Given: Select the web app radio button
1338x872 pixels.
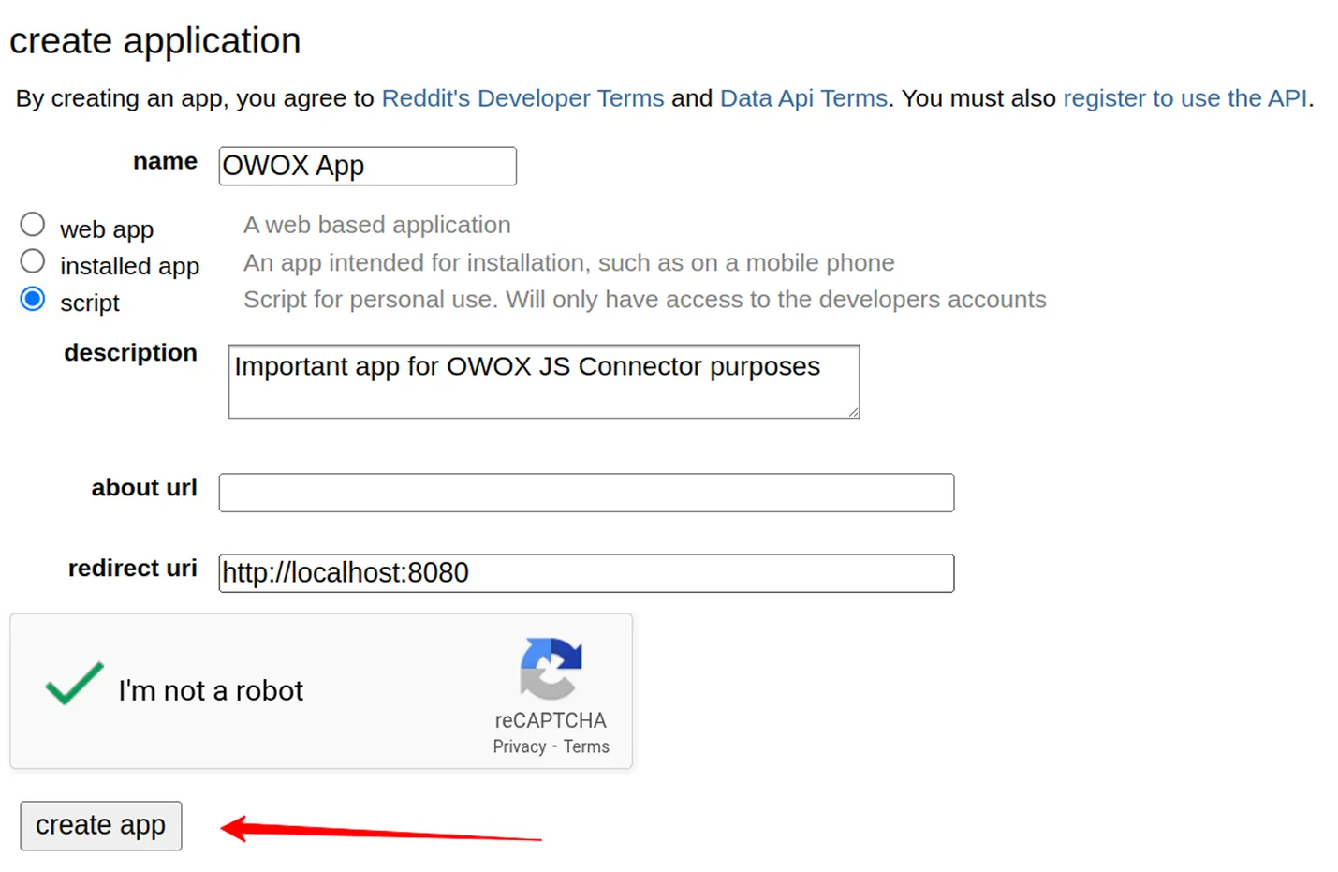Looking at the screenshot, I should pyautogui.click(x=33, y=225).
